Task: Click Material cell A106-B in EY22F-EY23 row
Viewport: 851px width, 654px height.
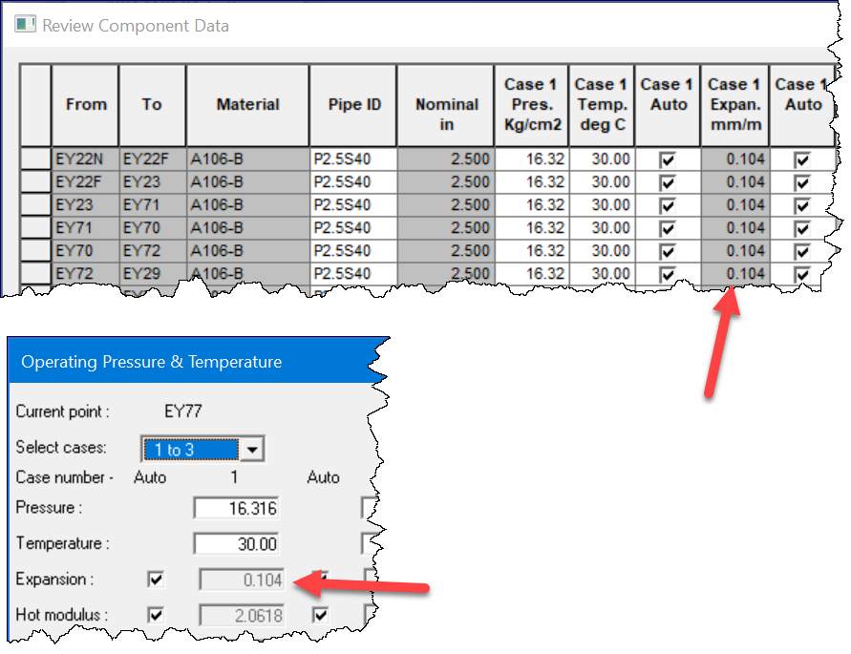Action: pyautogui.click(x=247, y=181)
